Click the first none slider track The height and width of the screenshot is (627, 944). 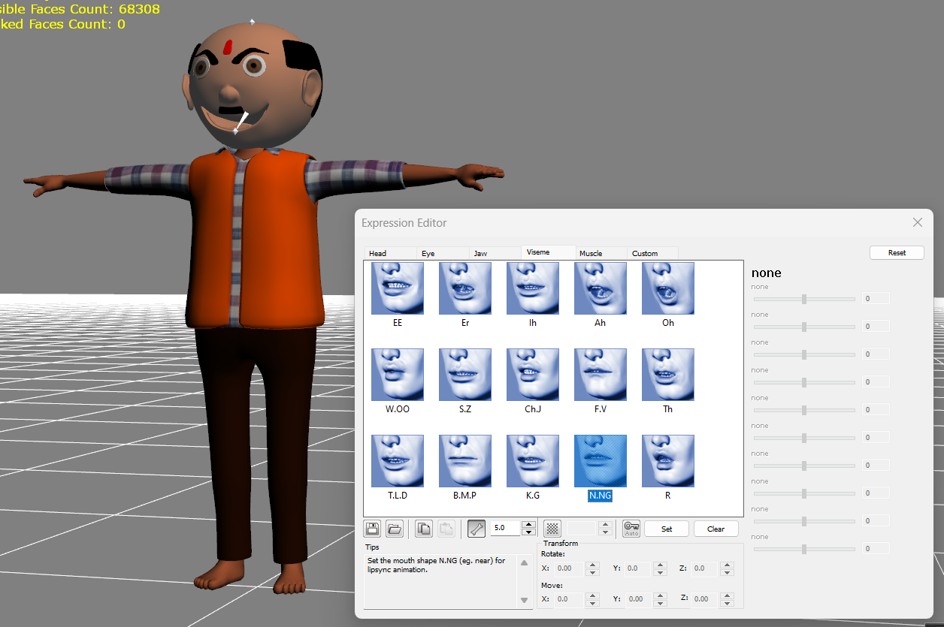click(803, 299)
